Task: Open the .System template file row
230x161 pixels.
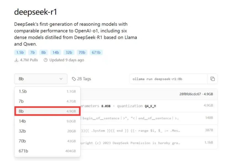Action: (149, 131)
